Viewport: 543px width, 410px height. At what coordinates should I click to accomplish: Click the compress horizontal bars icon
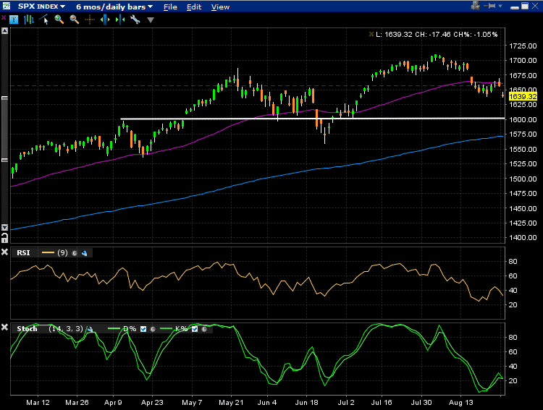click(x=119, y=20)
